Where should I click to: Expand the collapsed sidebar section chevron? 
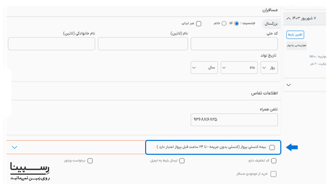pyautogui.click(x=288, y=85)
